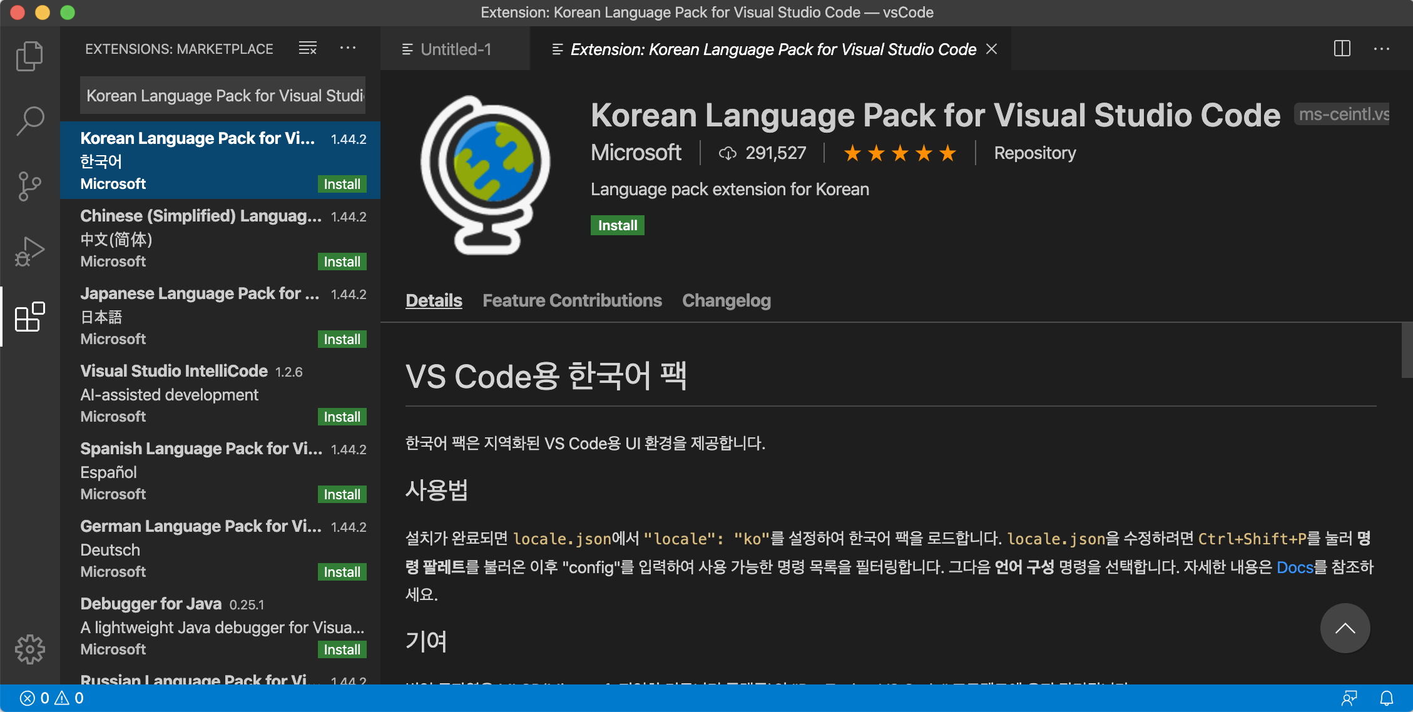Install Spanish Language Pack

click(x=342, y=494)
